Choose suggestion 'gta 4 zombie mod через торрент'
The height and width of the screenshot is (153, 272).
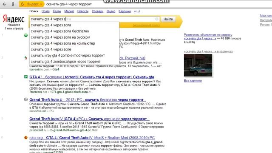[74, 56]
